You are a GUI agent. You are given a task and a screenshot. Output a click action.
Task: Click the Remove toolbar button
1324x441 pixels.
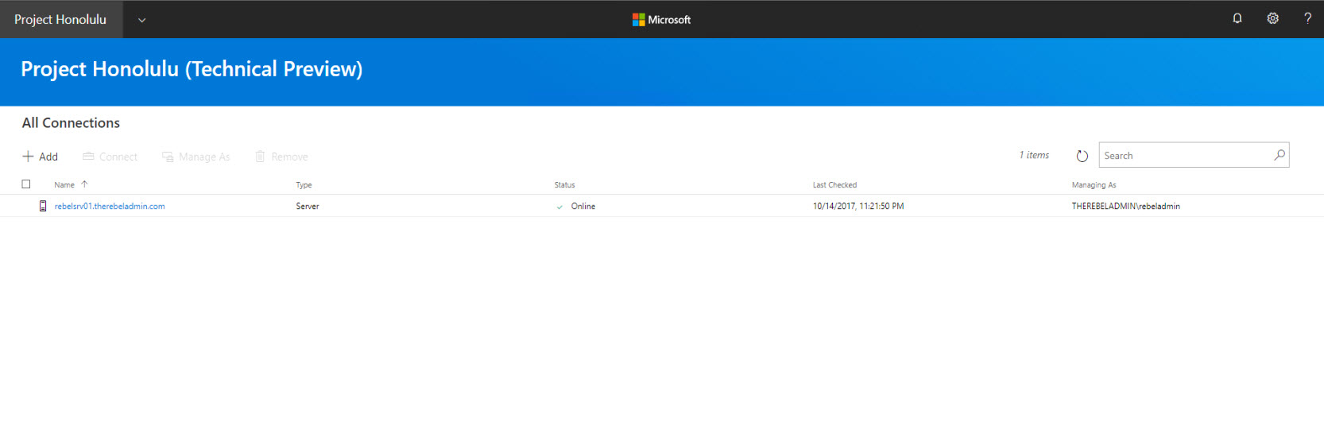click(281, 157)
